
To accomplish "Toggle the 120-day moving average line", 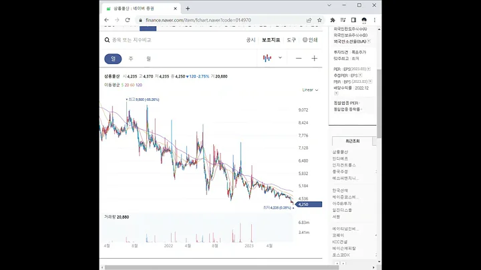I will [x=139, y=85].
